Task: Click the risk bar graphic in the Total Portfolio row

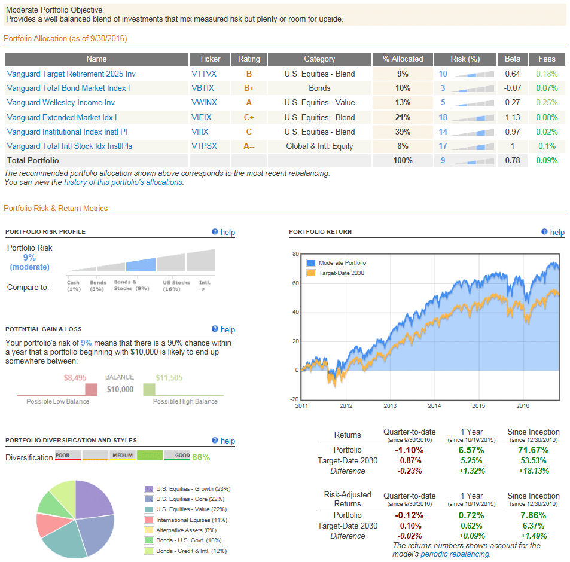Action: click(473, 161)
